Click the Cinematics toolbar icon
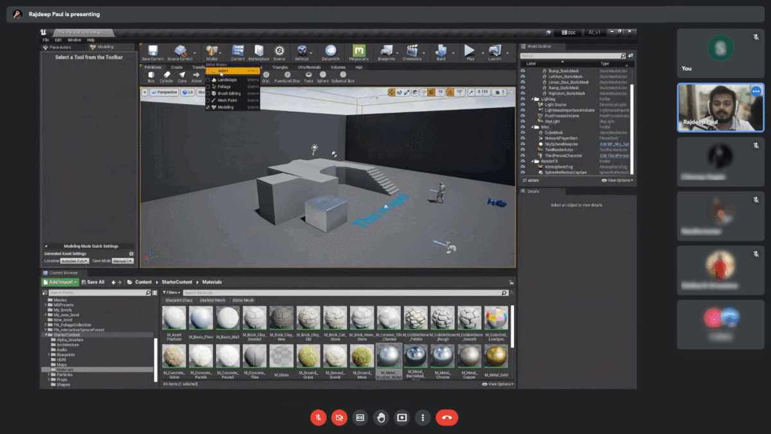 (x=412, y=51)
